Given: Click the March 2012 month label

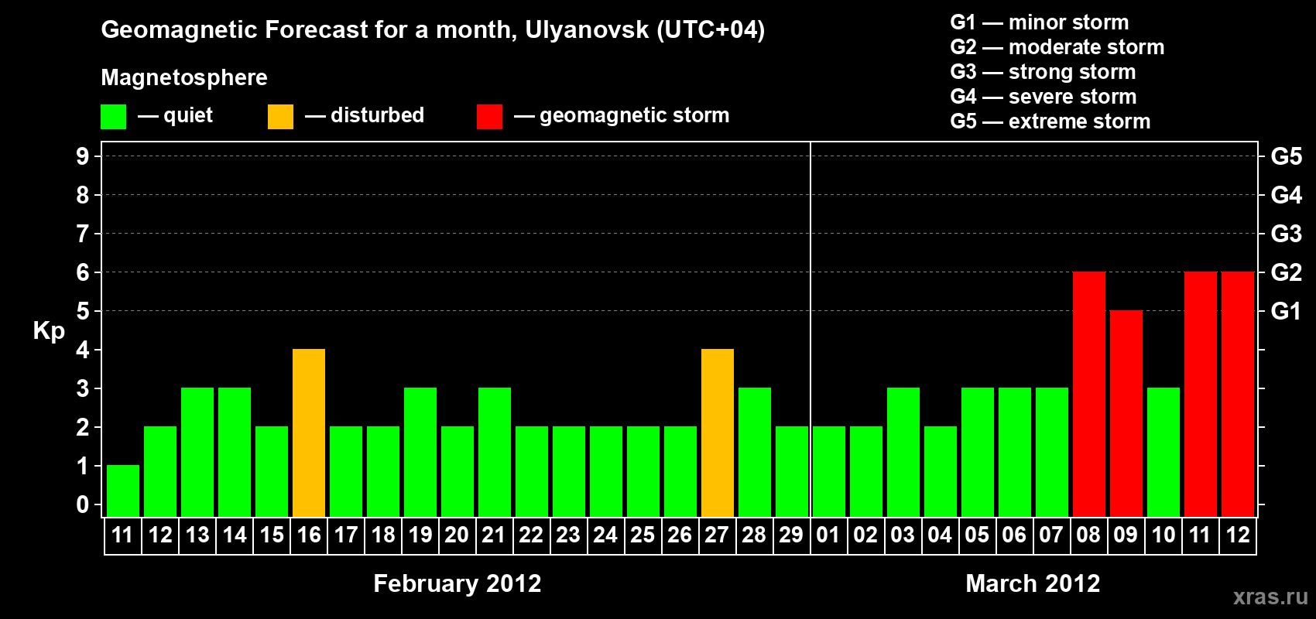Looking at the screenshot, I should point(1033,583).
